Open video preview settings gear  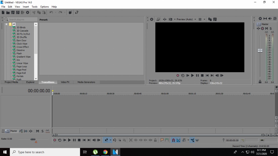152,19
